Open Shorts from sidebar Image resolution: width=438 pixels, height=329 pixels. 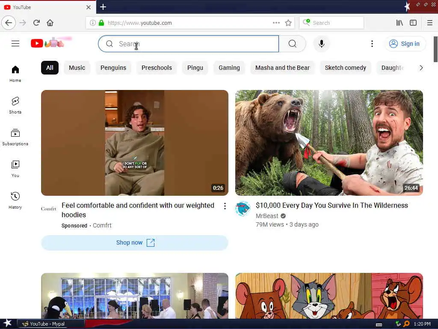click(15, 105)
